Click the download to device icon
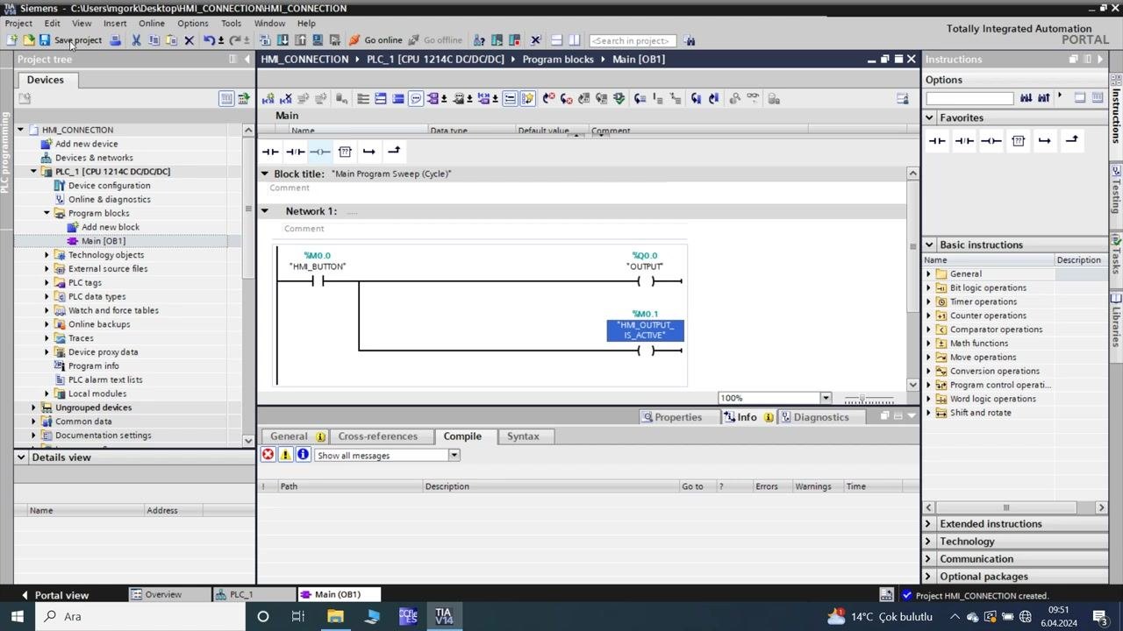1123x631 pixels. click(x=283, y=40)
